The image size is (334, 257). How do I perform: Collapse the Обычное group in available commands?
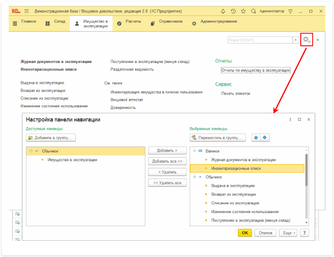point(31,151)
